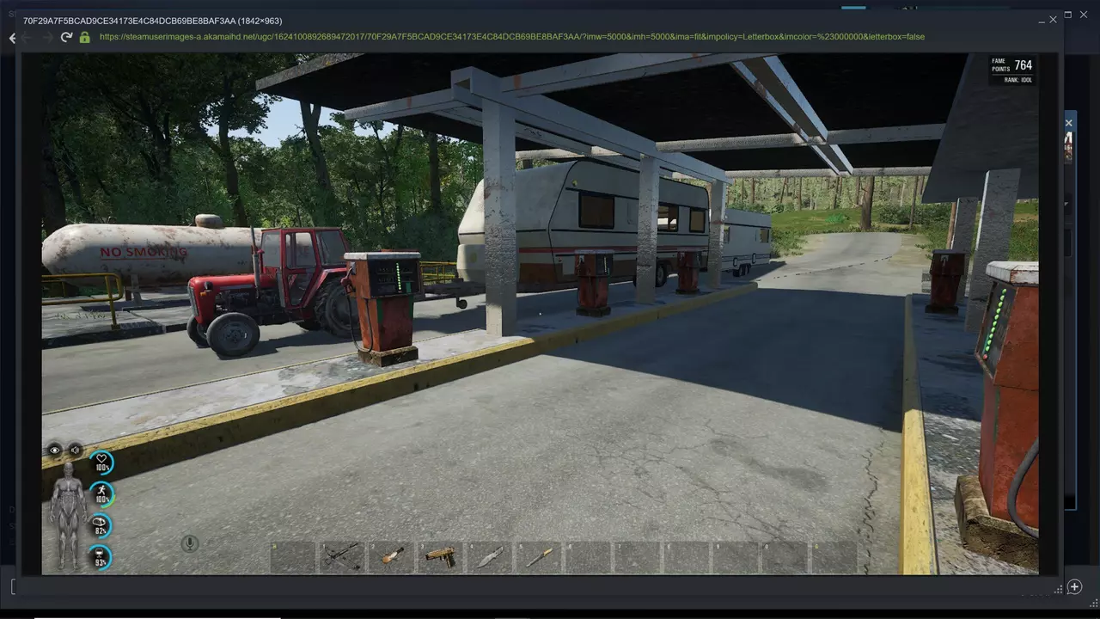Toggle the microphone voice icon
This screenshot has width=1100, height=619.
190,543
